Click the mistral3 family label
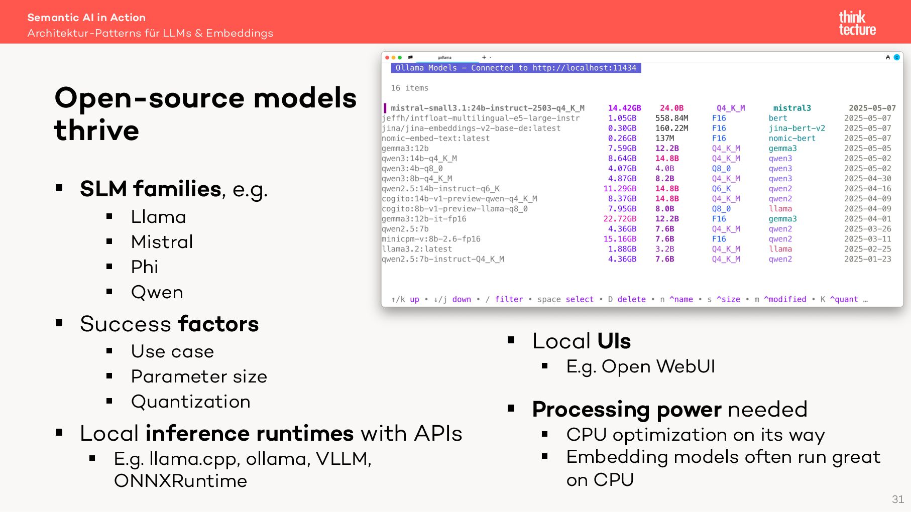 (792, 108)
